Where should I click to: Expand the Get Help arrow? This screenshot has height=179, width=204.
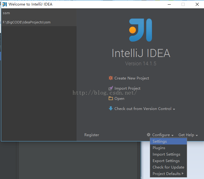(197, 136)
